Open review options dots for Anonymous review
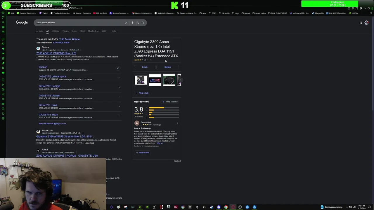This screenshot has height=210, width=374. point(177,123)
